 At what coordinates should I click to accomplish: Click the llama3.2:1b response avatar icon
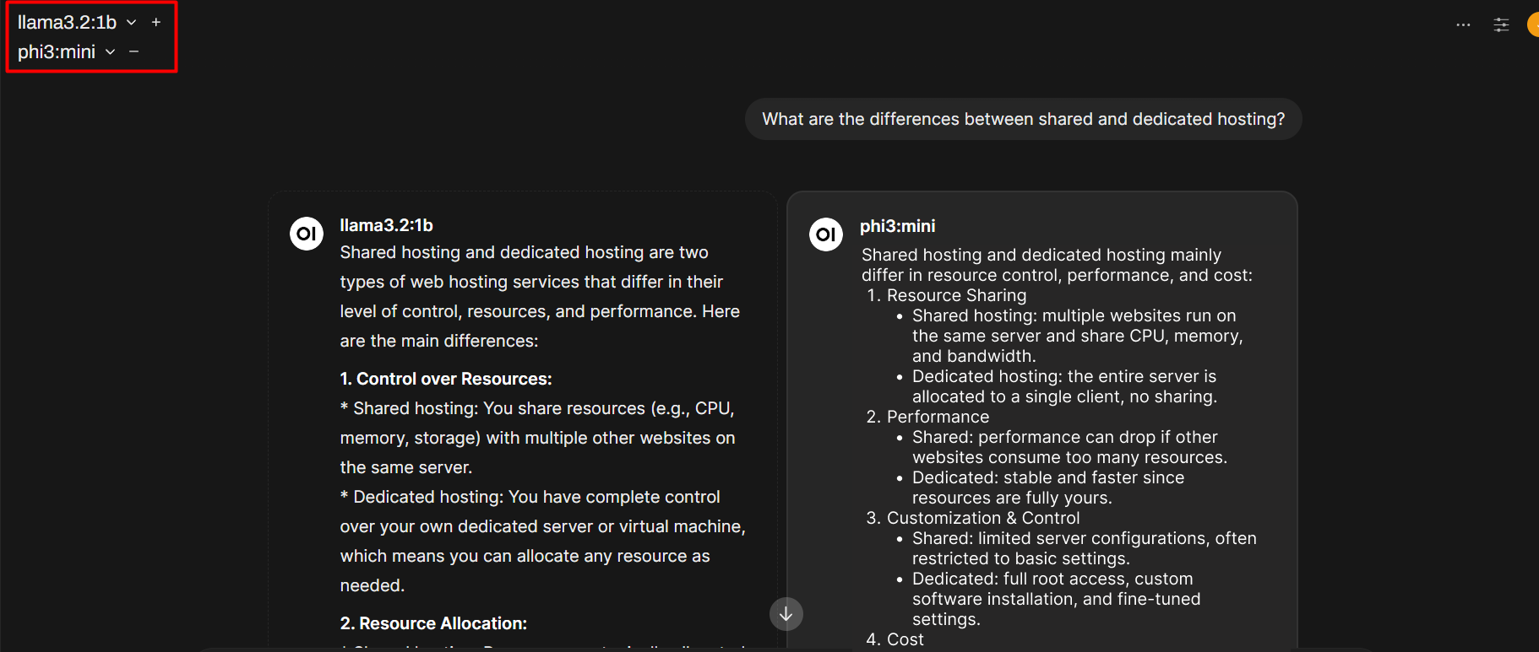pos(307,234)
